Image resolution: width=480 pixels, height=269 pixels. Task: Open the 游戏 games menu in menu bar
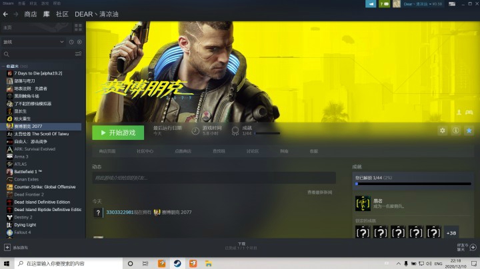point(45,3)
